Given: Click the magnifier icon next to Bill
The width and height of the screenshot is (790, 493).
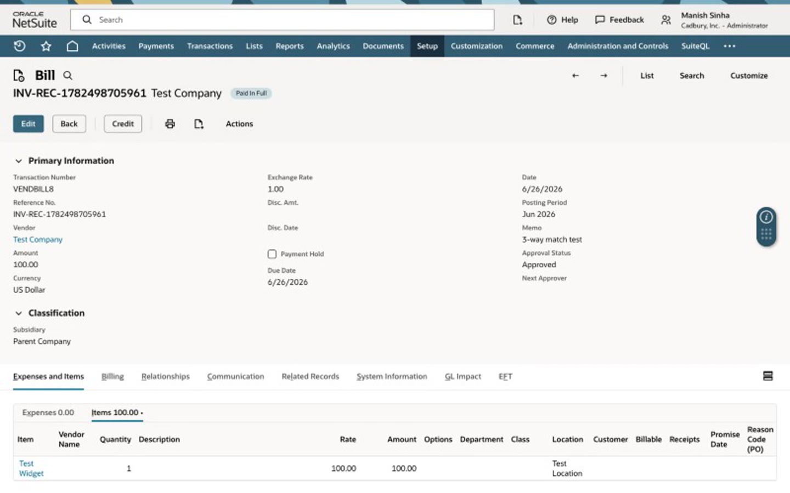Looking at the screenshot, I should [67, 76].
